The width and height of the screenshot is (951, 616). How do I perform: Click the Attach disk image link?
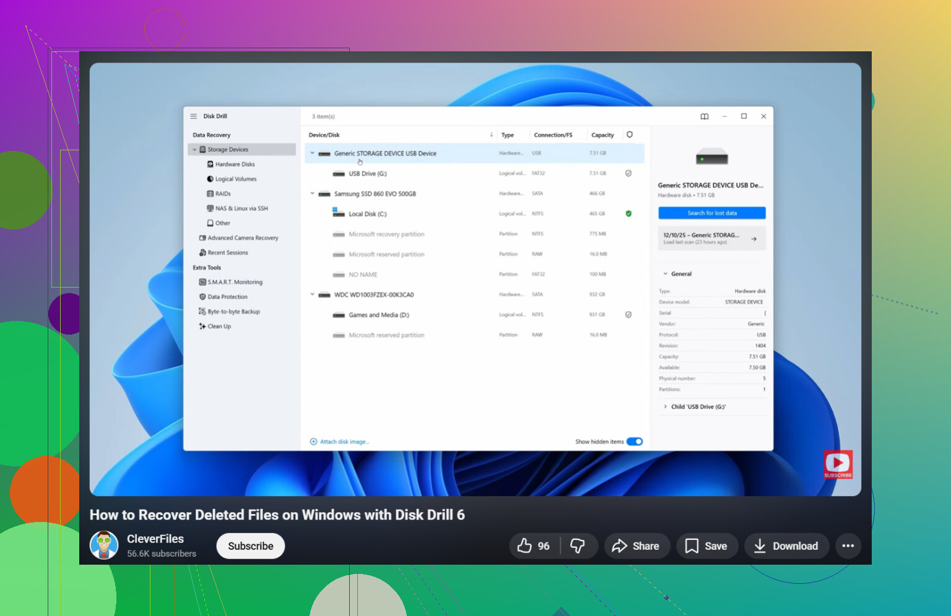(x=345, y=442)
